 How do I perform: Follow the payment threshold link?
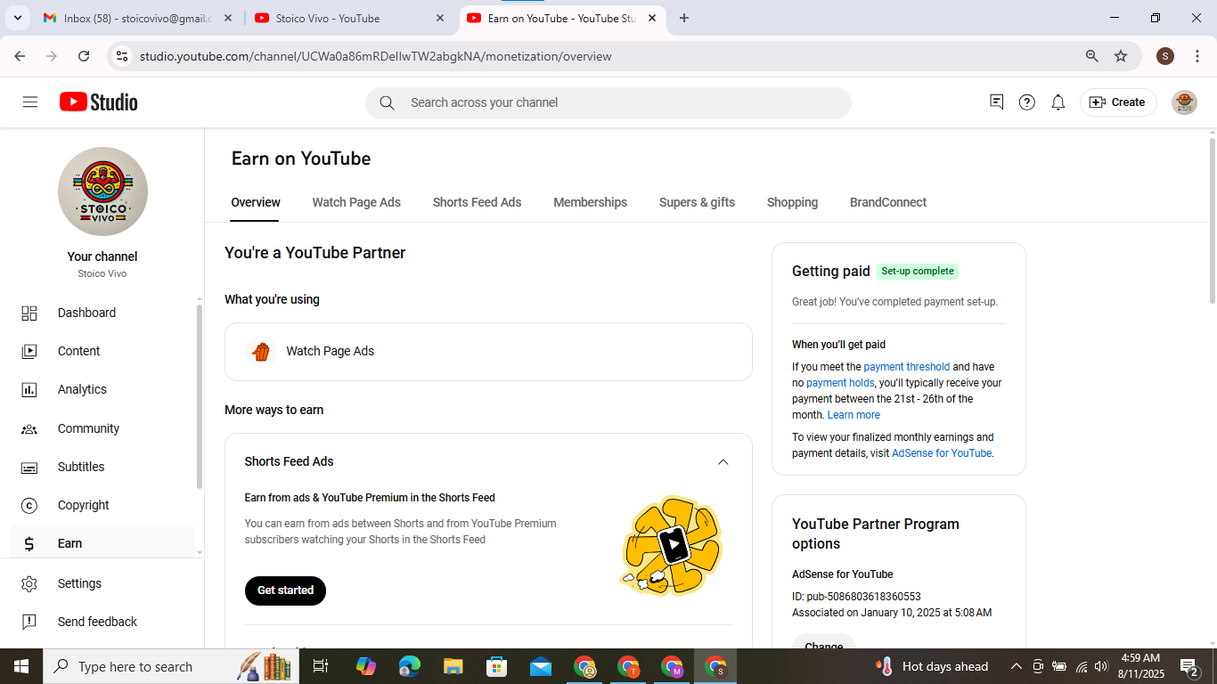coord(906,367)
